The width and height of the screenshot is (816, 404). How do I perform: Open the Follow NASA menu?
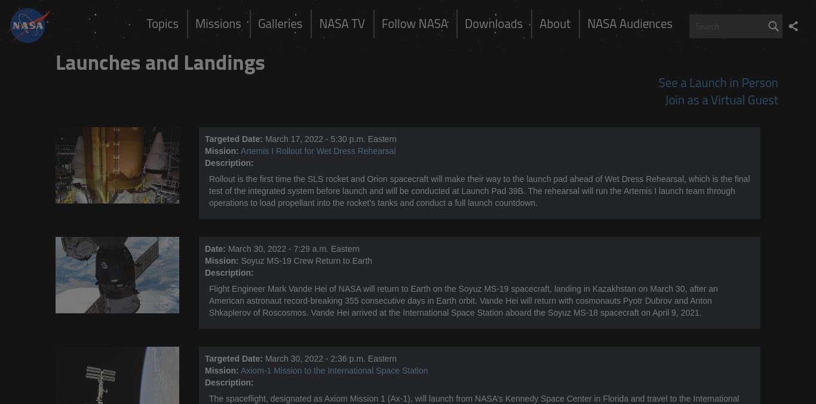click(x=415, y=24)
